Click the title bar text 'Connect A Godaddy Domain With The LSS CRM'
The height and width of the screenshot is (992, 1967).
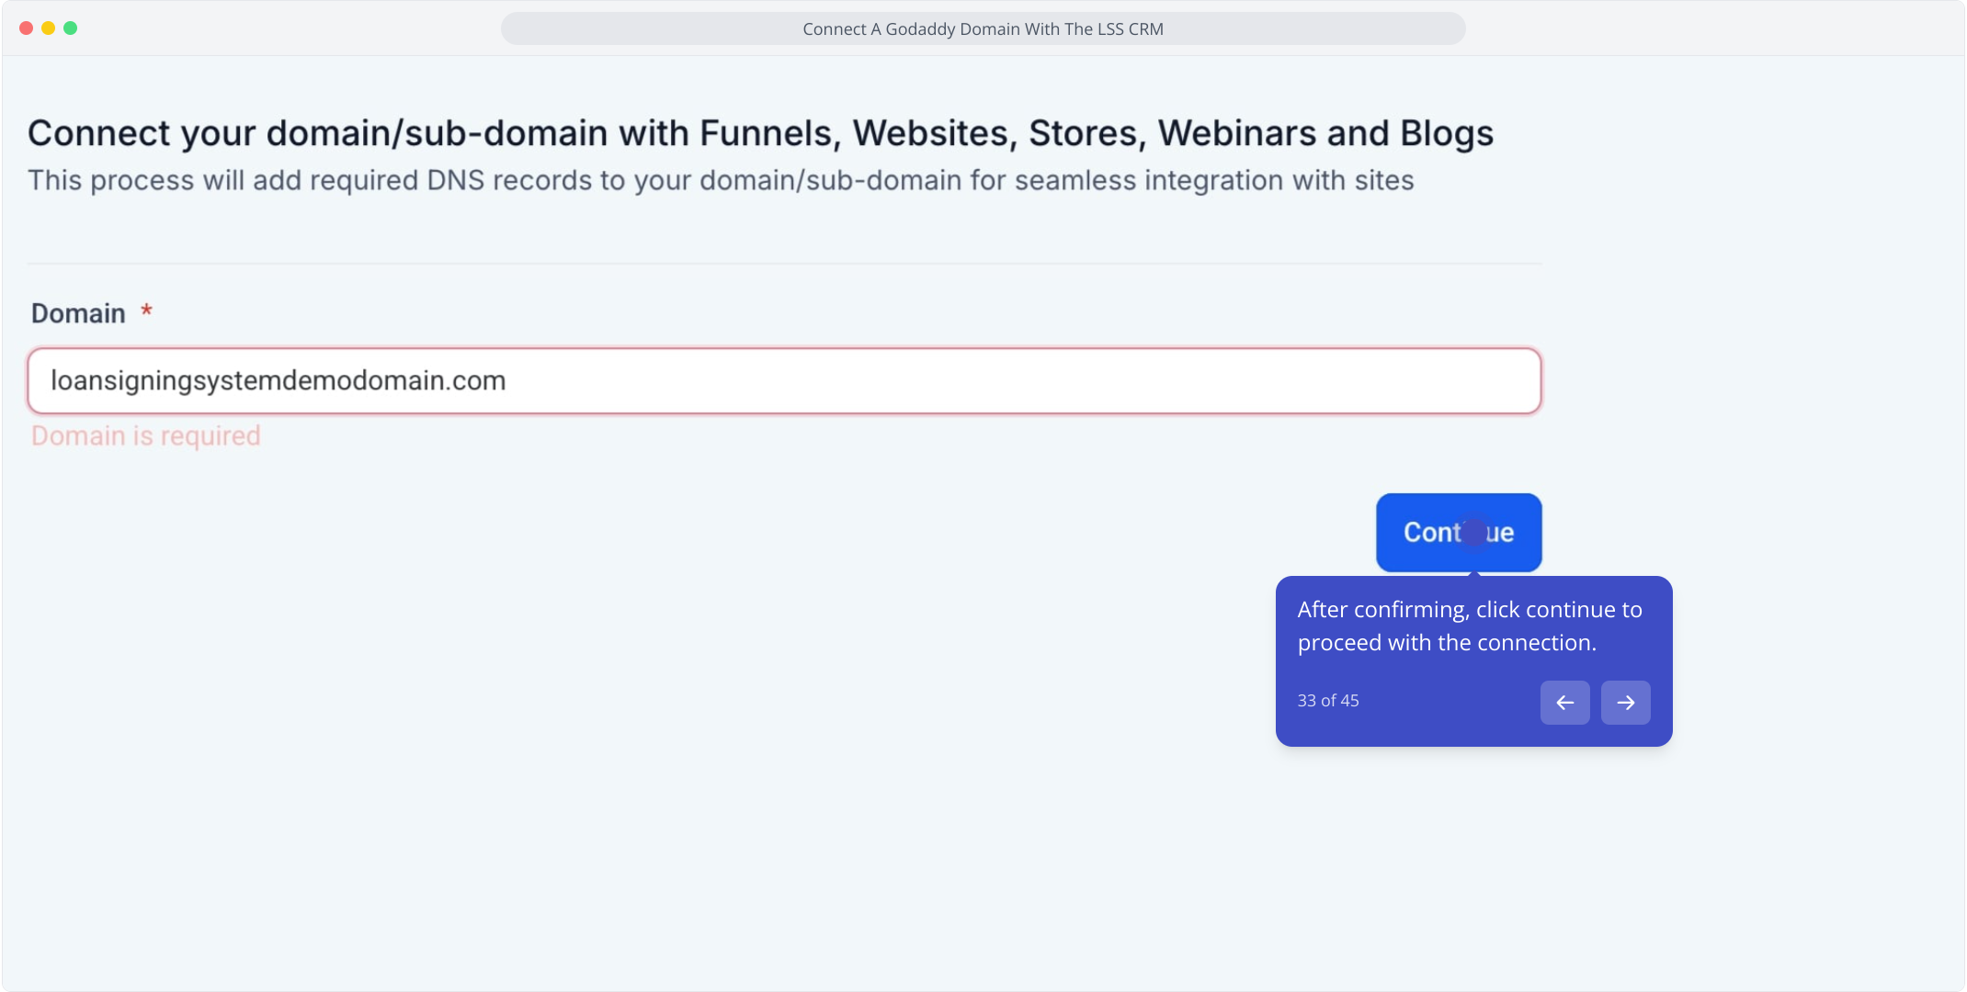(983, 28)
